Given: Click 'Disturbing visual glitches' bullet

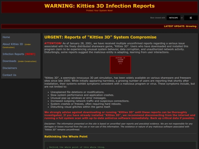Looking at the screenshot, I should point(81,107).
